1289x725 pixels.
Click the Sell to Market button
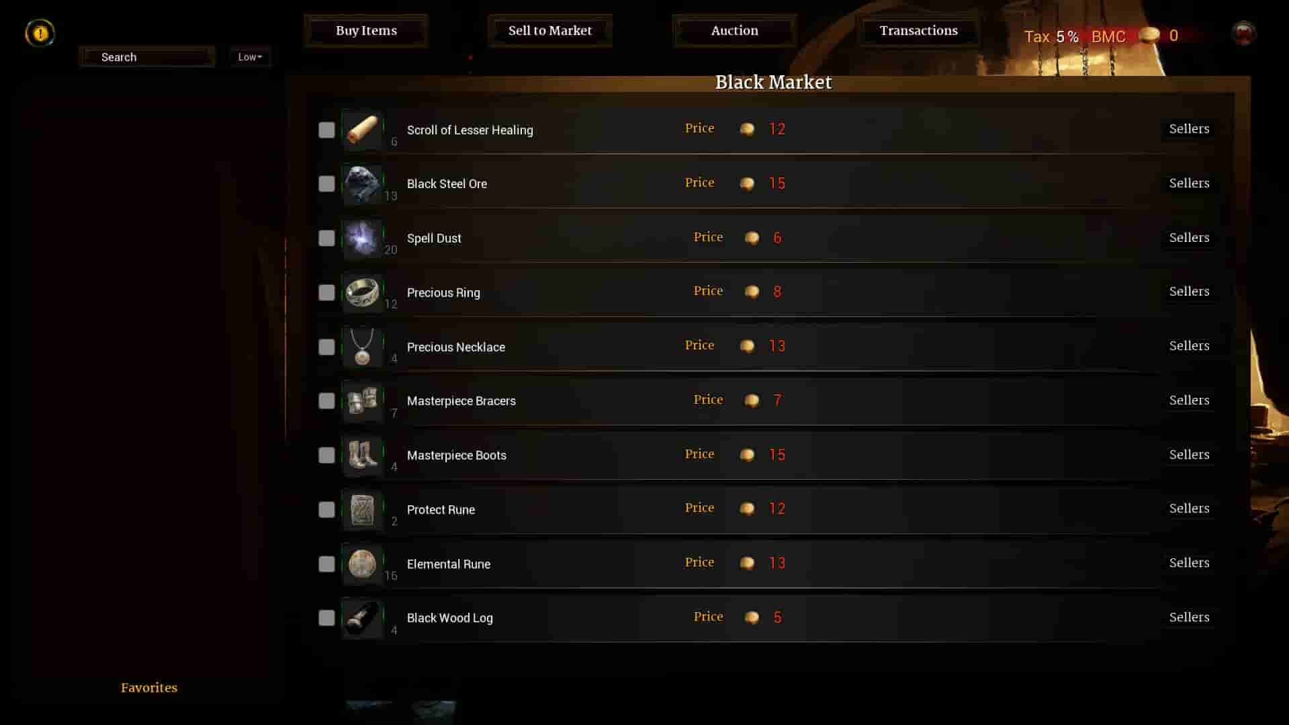tap(550, 31)
